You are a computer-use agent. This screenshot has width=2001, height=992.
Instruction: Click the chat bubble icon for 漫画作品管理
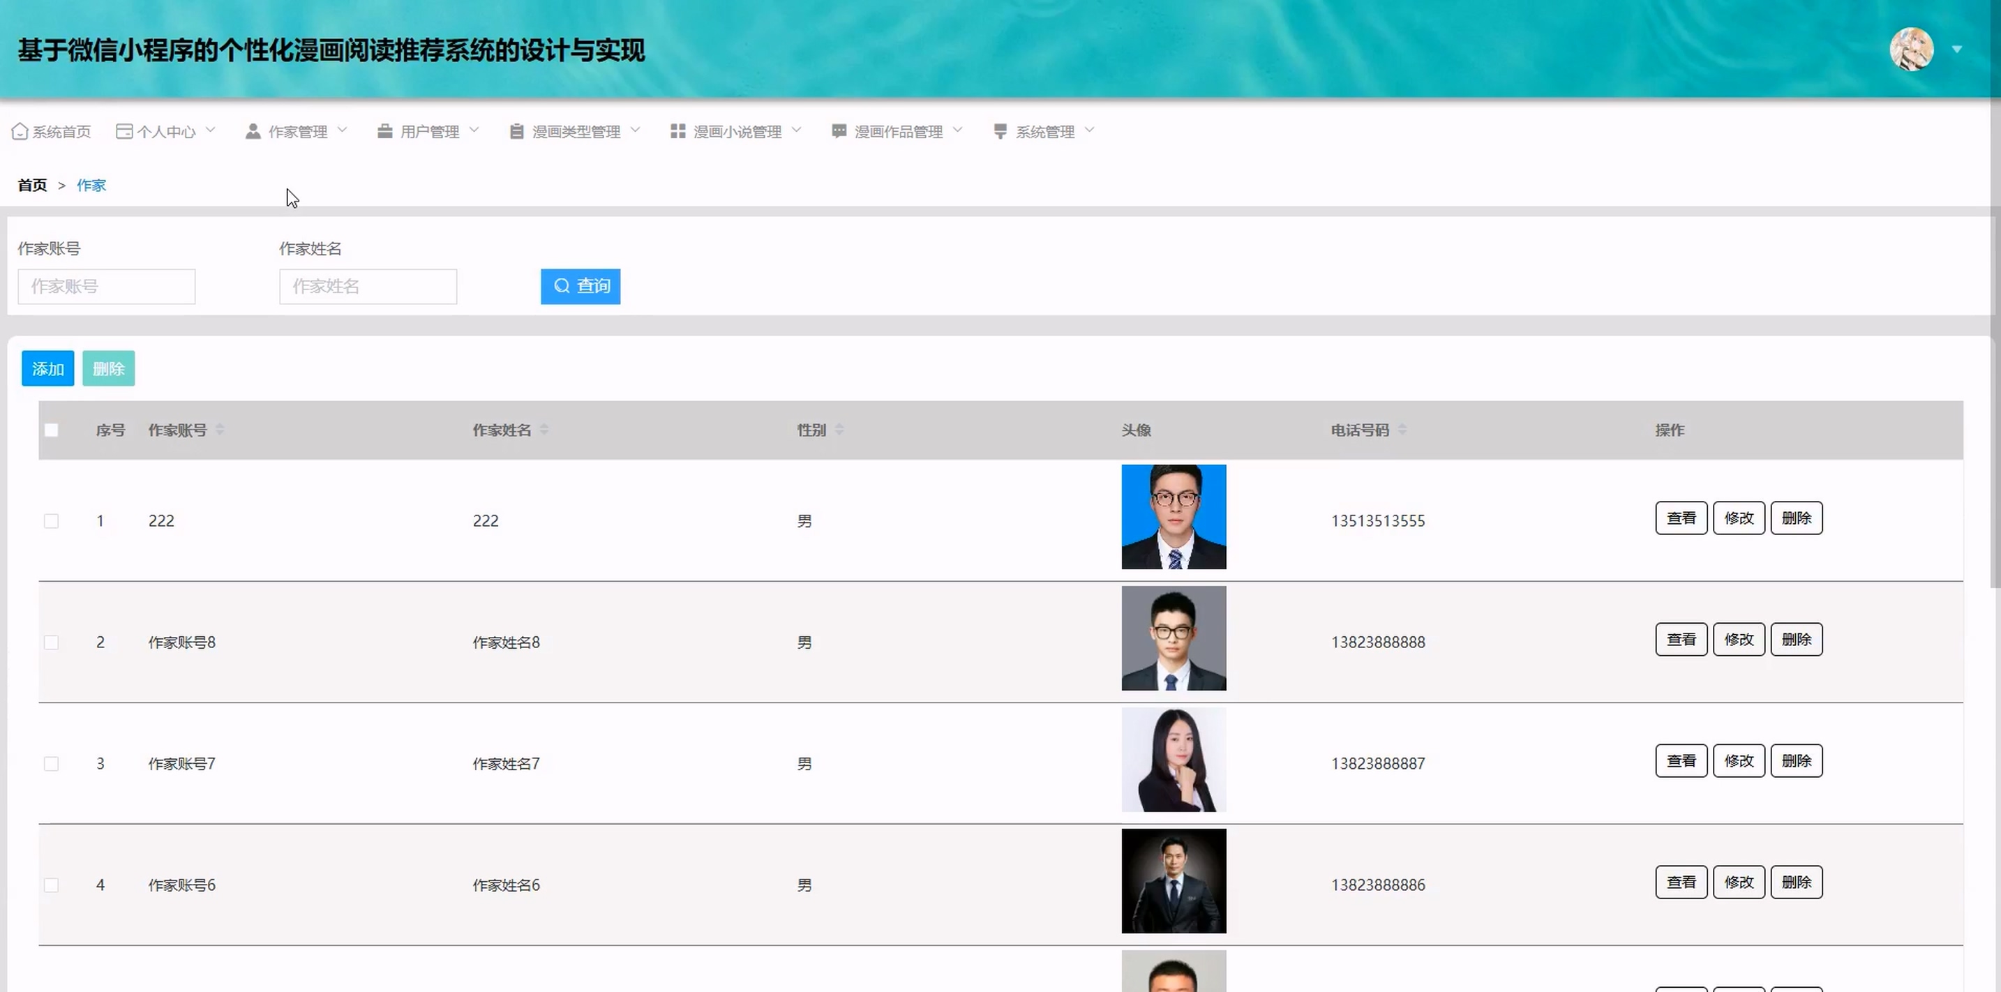(x=839, y=131)
